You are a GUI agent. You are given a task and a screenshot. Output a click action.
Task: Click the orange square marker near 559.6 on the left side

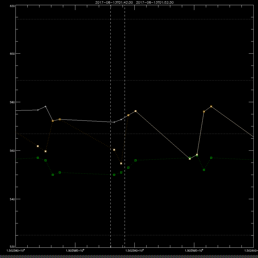(46, 151)
